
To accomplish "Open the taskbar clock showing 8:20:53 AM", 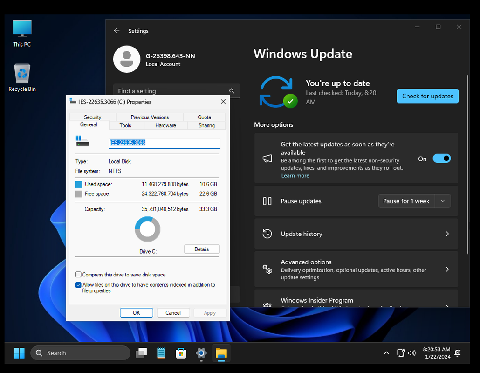I will 437,353.
